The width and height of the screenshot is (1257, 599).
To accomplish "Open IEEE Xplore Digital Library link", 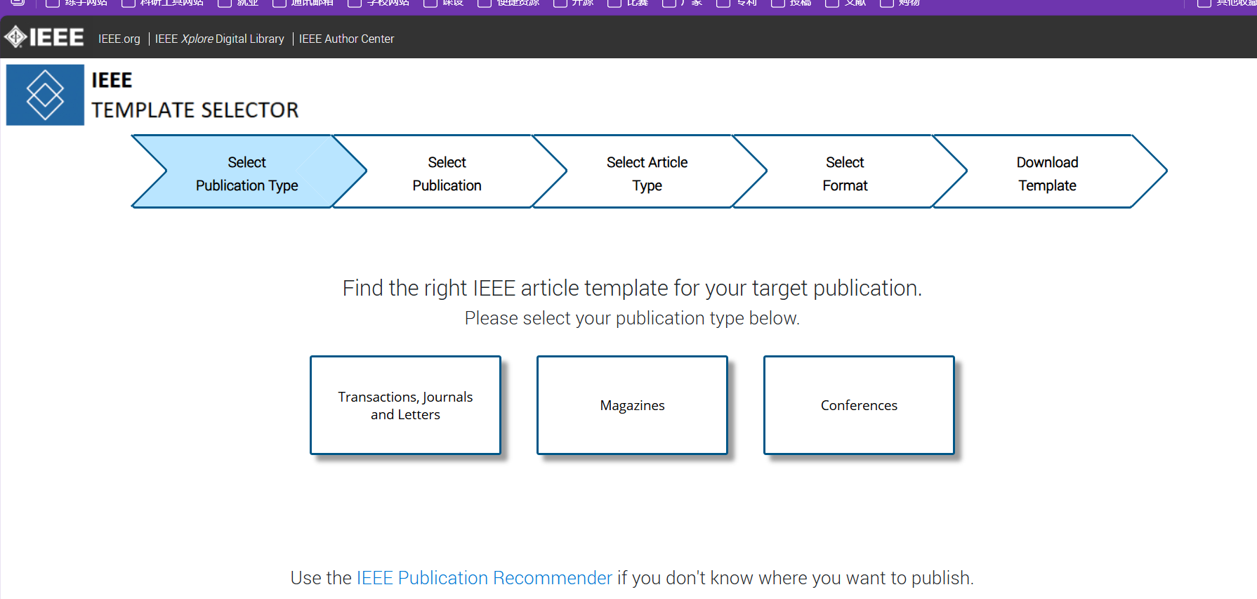I will point(219,39).
